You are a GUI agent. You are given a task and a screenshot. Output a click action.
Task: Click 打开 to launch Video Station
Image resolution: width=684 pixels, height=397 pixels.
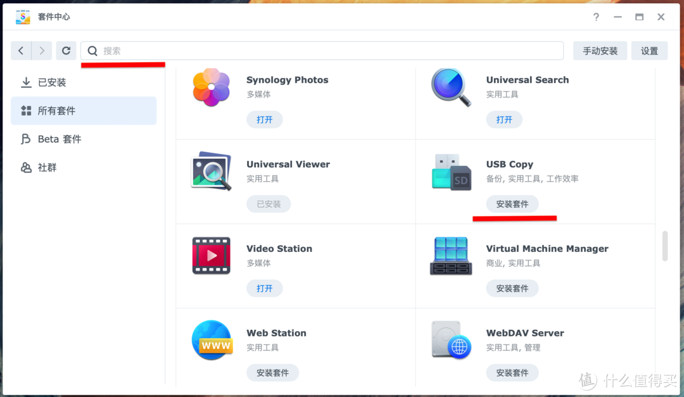pyautogui.click(x=264, y=288)
